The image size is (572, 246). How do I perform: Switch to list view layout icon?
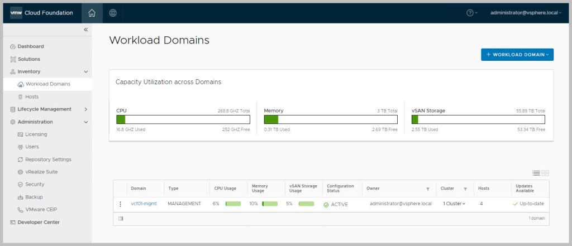536,173
